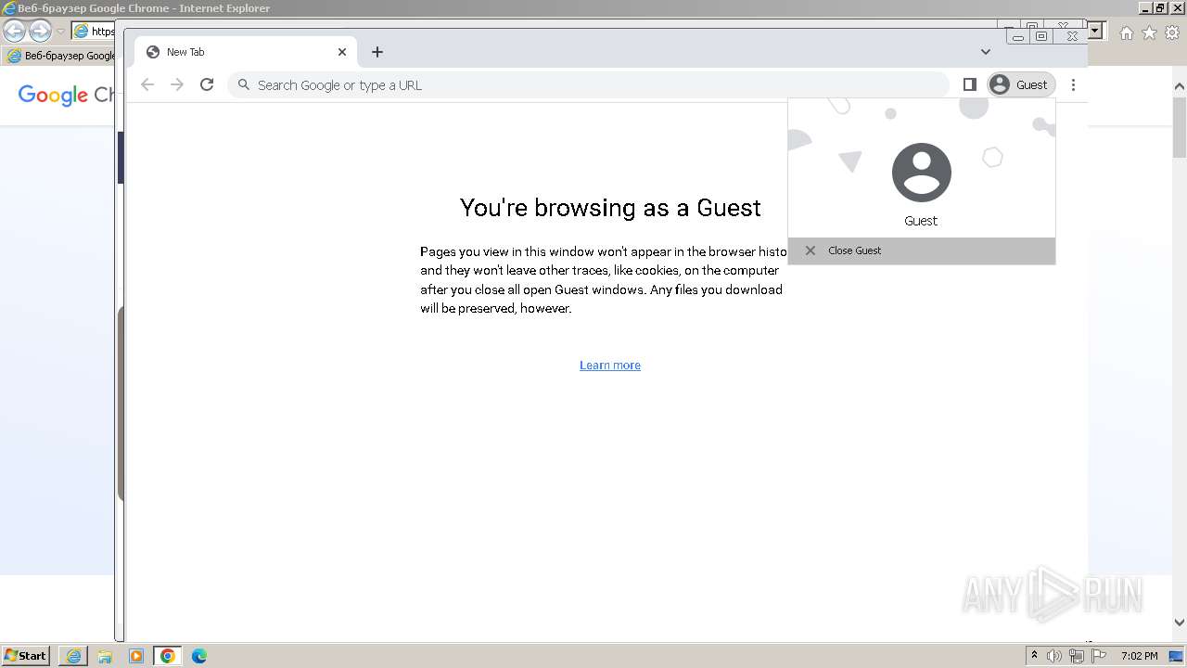The height and width of the screenshot is (668, 1187).
Task: Click the Internet Explorer address bar
Action: (93, 31)
